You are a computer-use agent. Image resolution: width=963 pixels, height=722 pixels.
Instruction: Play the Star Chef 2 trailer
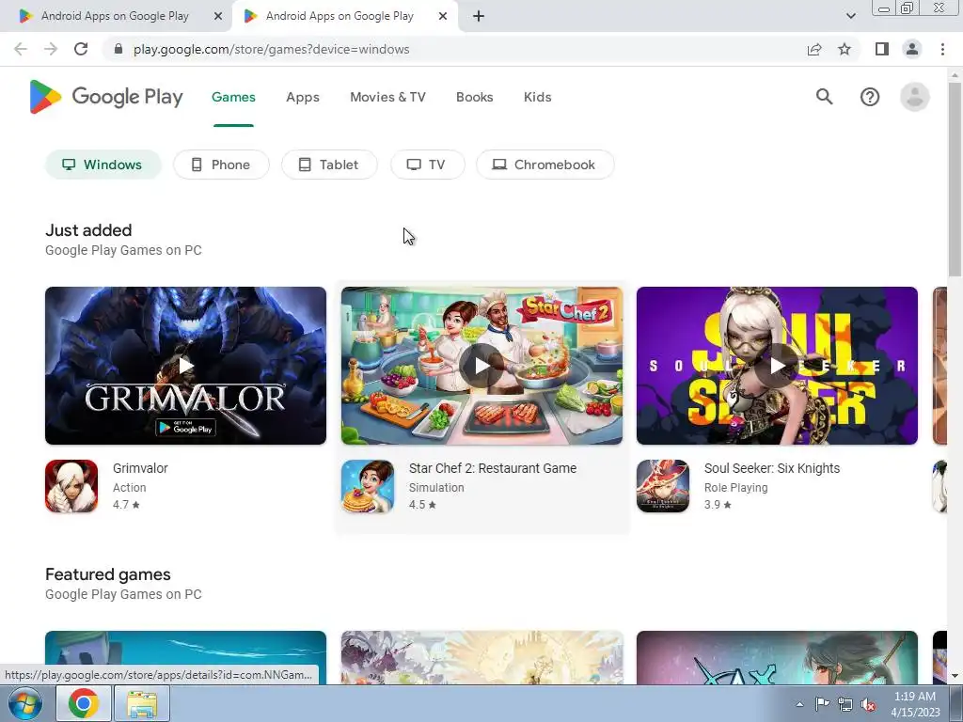coord(481,366)
